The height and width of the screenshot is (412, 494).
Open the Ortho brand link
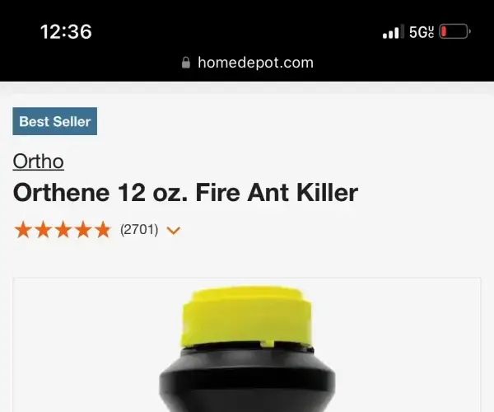tap(39, 162)
